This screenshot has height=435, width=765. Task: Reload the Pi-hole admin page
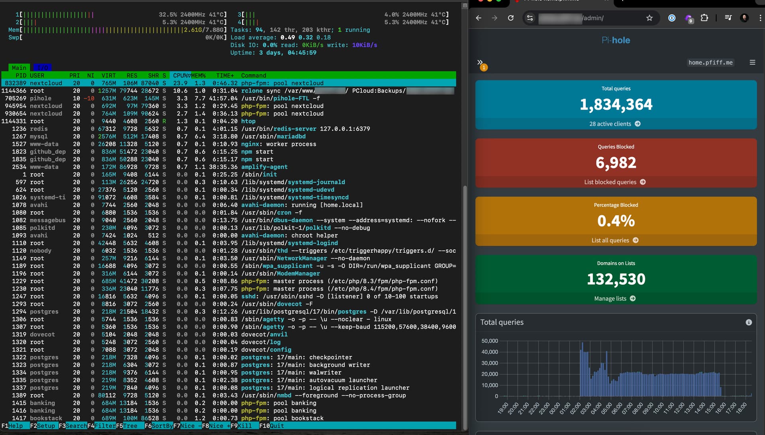pyautogui.click(x=510, y=18)
